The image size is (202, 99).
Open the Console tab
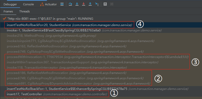pyautogui.click(x=28, y=4)
